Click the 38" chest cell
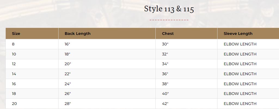Screen dimensions: 279x109 point(165,84)
